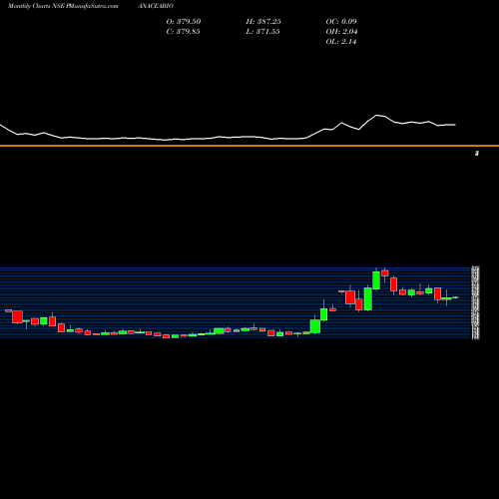499x499 pixels.
Task: Click the close price value 'C: 379.85'
Action: coord(183,31)
